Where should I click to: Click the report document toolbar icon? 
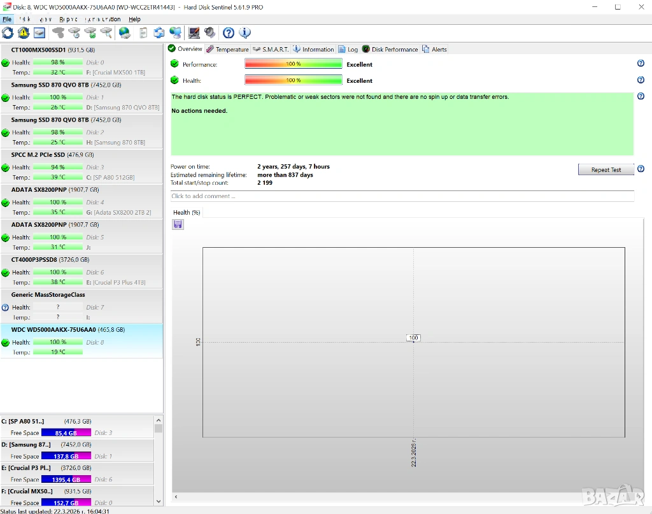(x=143, y=32)
